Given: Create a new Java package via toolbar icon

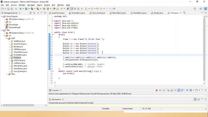Looking at the screenshot, I should 44,9.
